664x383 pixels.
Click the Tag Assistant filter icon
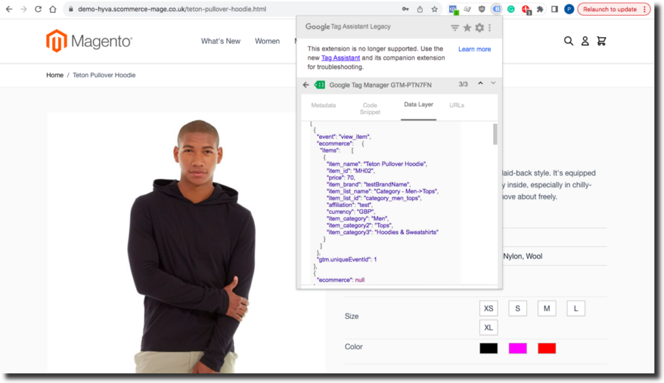pyautogui.click(x=455, y=28)
